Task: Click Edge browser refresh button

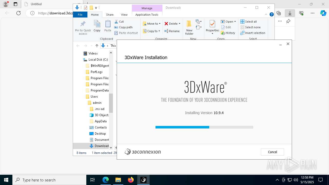Action: [19, 13]
